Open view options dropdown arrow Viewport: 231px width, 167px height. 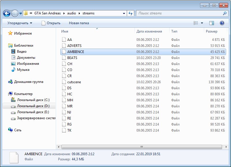click(202, 23)
